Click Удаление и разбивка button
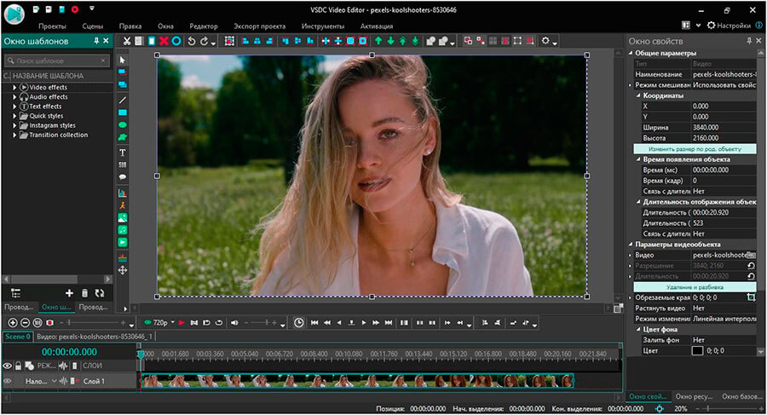767x415 pixels. [x=695, y=287]
